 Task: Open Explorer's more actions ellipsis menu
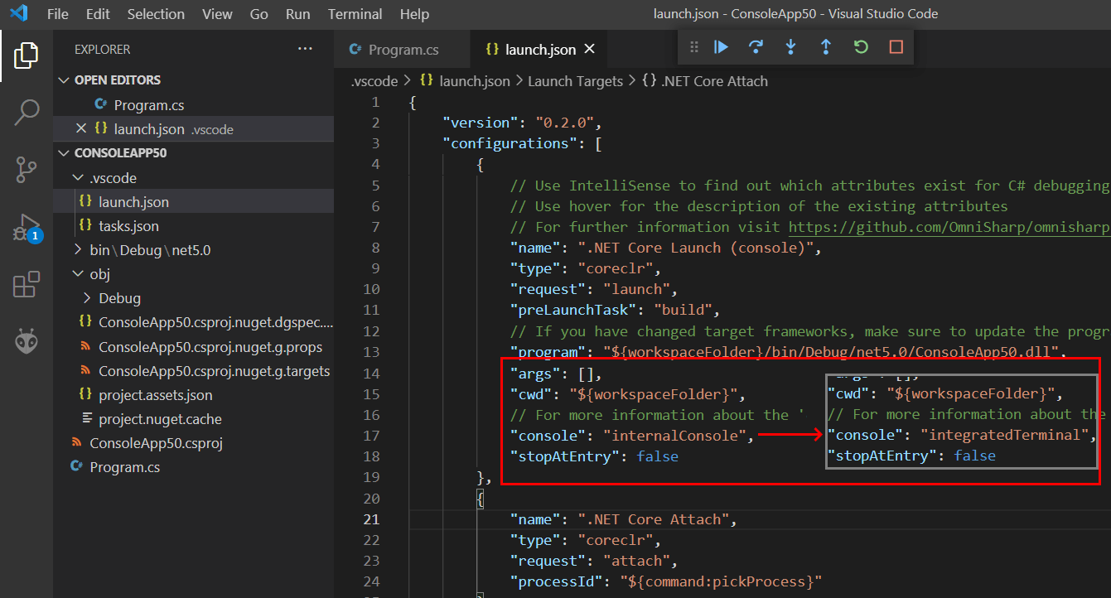coord(306,50)
